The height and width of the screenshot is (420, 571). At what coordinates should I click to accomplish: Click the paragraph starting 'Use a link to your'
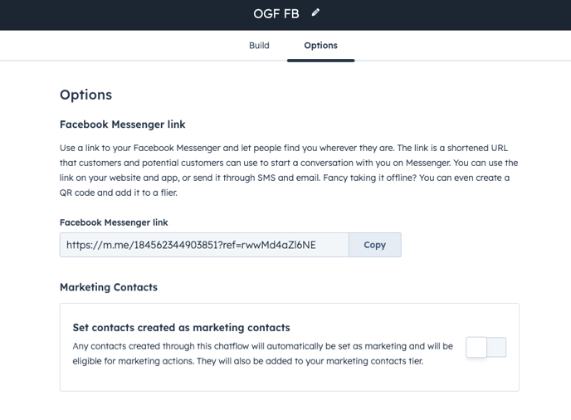289,170
